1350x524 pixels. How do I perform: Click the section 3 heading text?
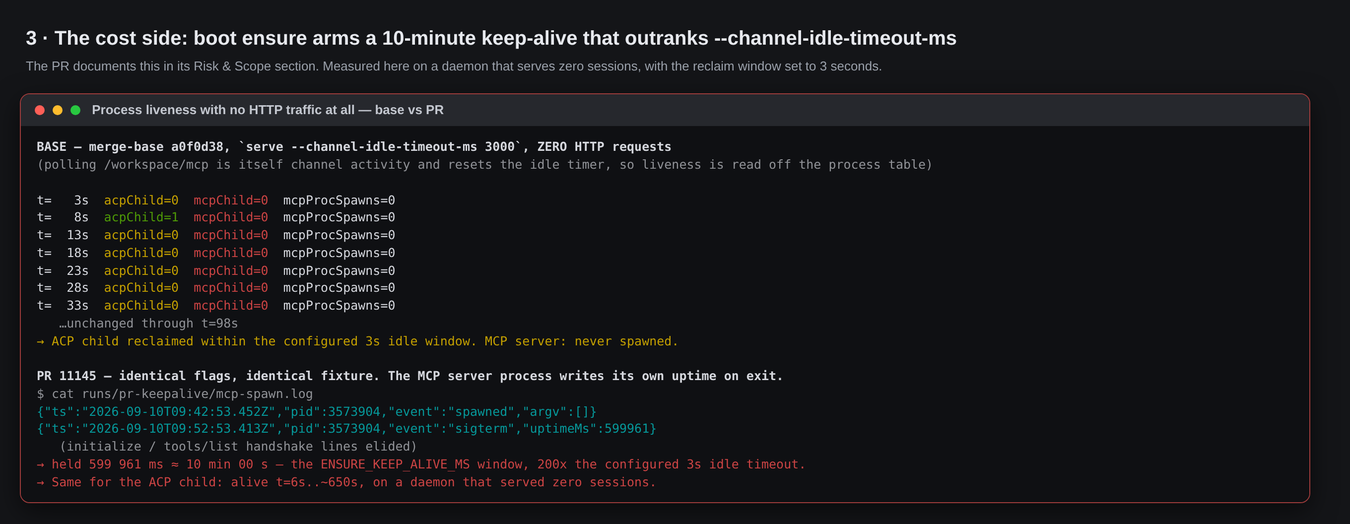491,38
